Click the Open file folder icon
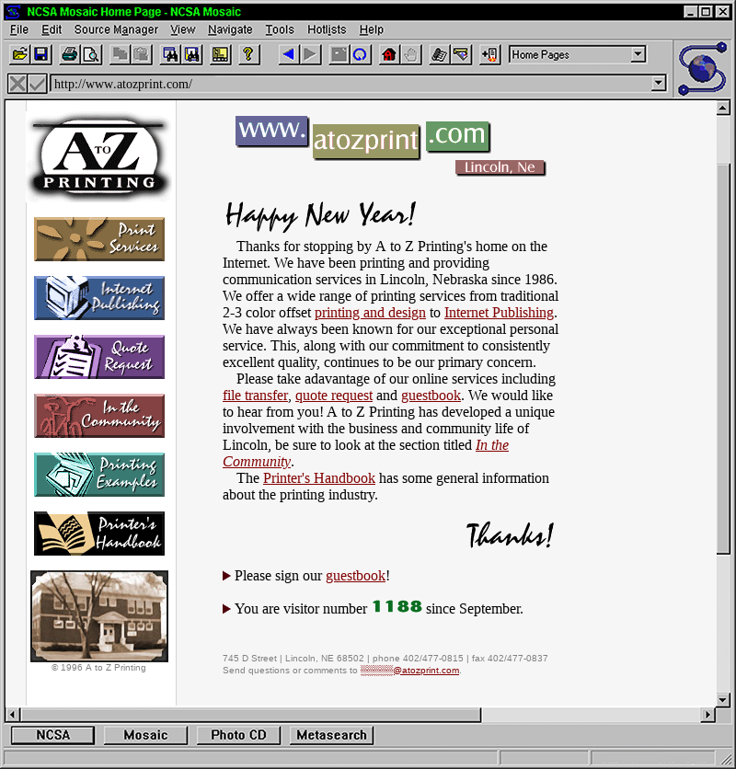 [x=19, y=55]
